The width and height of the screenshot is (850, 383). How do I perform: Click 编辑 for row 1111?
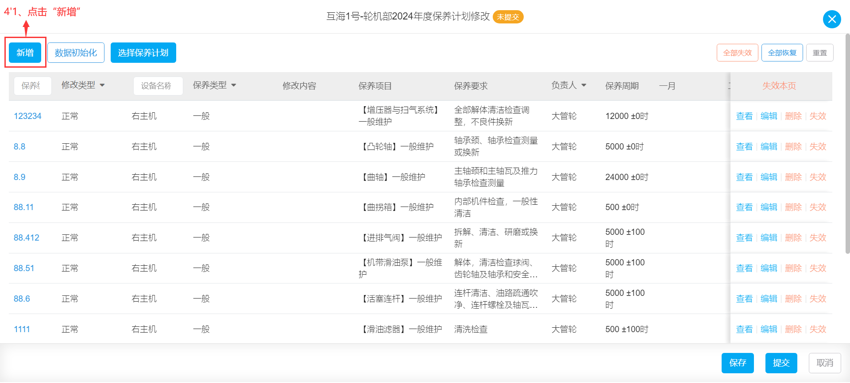pos(769,329)
